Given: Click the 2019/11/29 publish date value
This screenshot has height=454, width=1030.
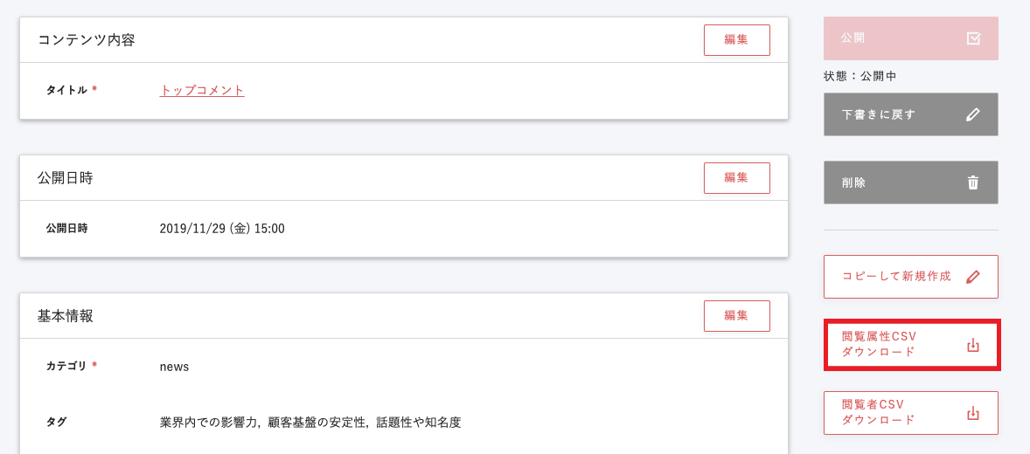Looking at the screenshot, I should pyautogui.click(x=222, y=229).
